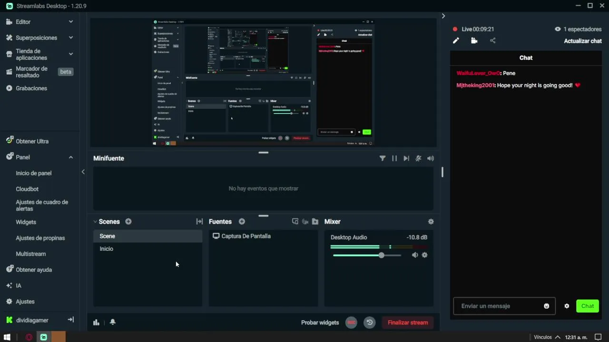Expand the Editor sidebar section

pos(71,22)
